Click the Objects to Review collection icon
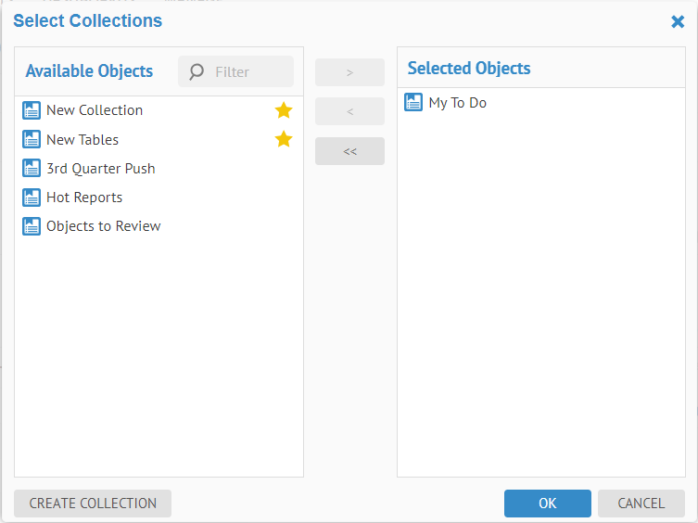 [x=32, y=226]
